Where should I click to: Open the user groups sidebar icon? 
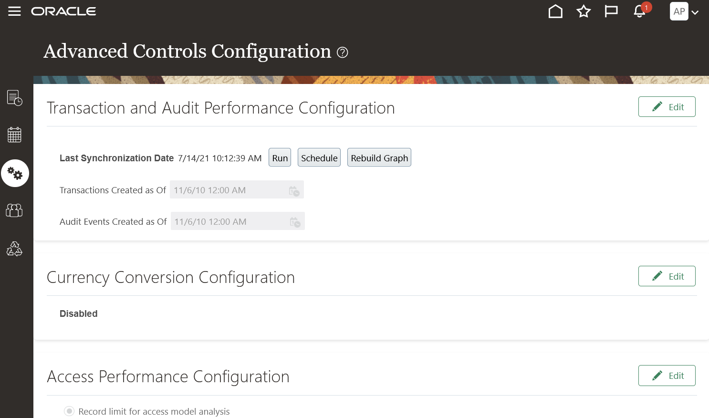15,210
